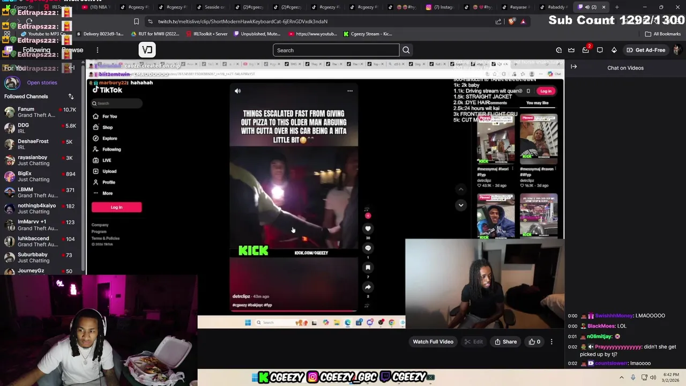
Task: Click chat username n0limitjay
Action: point(599,336)
